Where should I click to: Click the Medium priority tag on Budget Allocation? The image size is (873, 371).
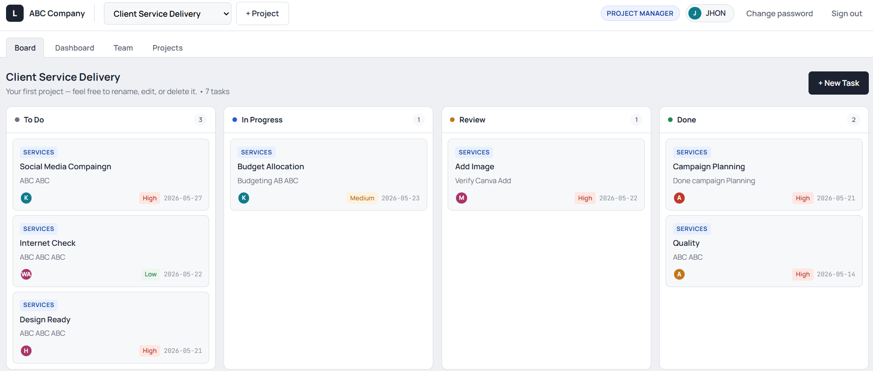coord(362,198)
